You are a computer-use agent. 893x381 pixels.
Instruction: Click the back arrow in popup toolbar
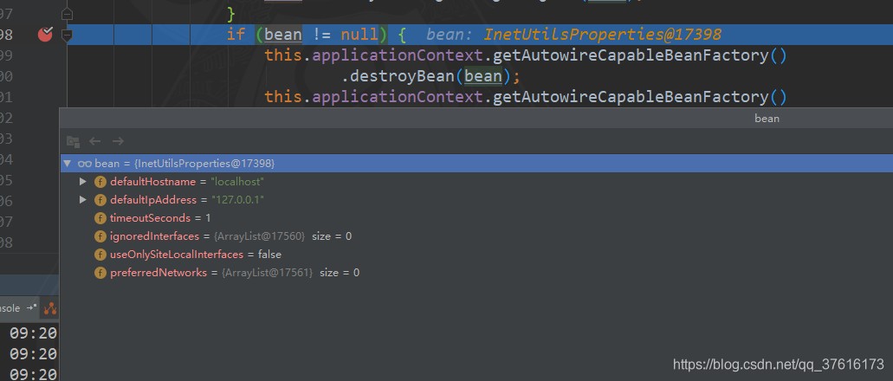pyautogui.click(x=95, y=141)
